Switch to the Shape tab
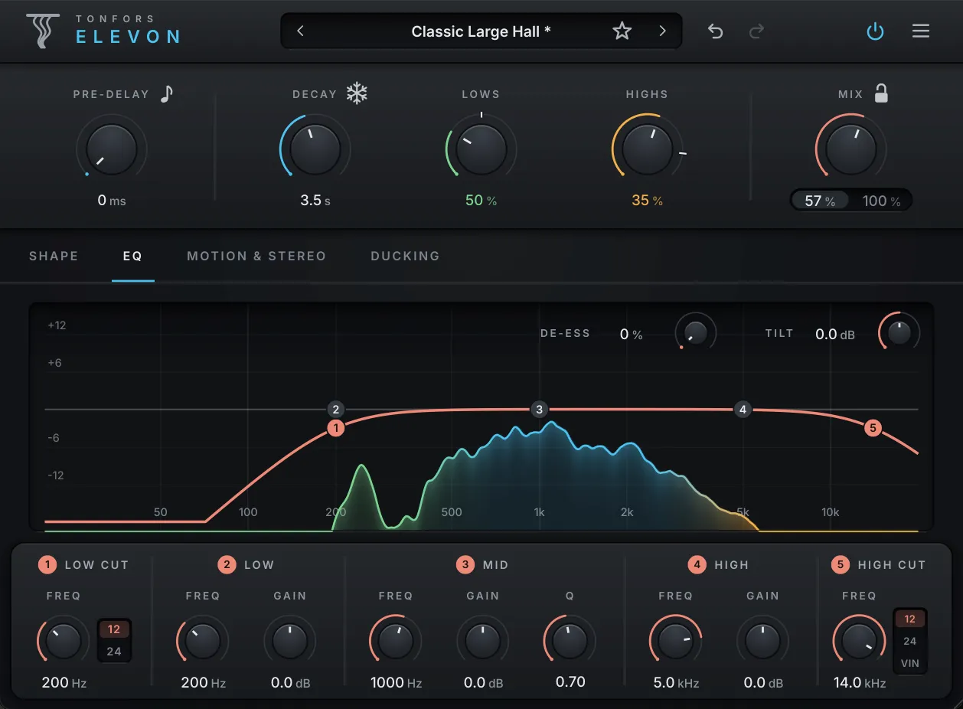 click(54, 256)
